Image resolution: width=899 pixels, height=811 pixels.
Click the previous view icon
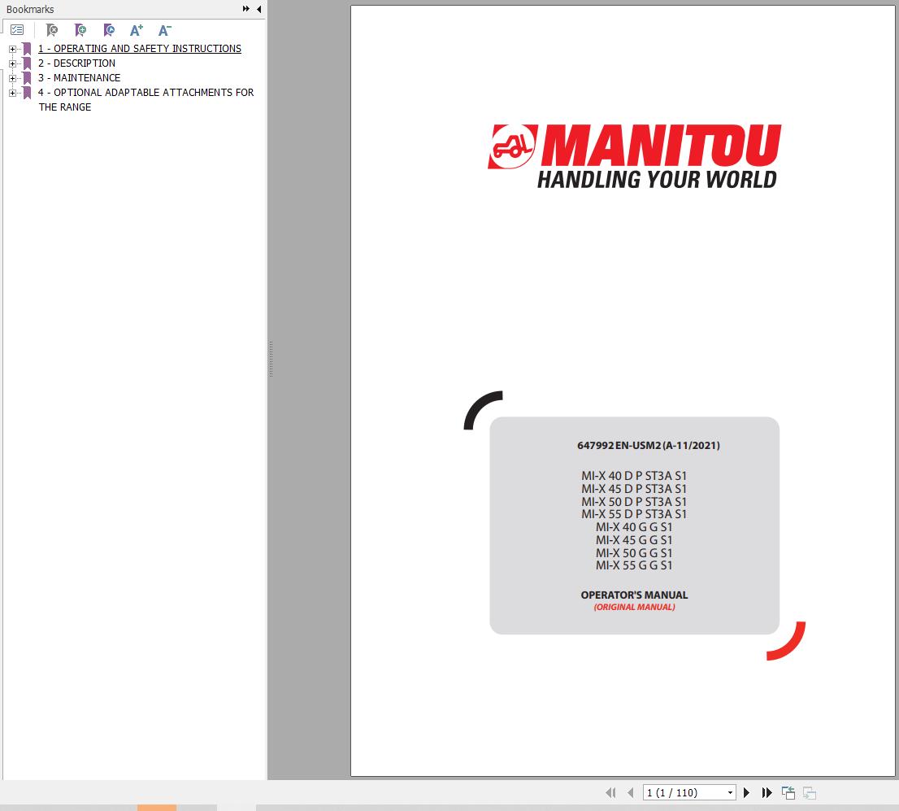788,792
